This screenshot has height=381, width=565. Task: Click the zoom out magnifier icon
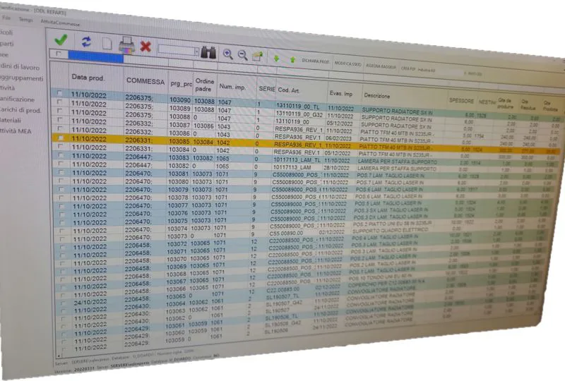[242, 55]
